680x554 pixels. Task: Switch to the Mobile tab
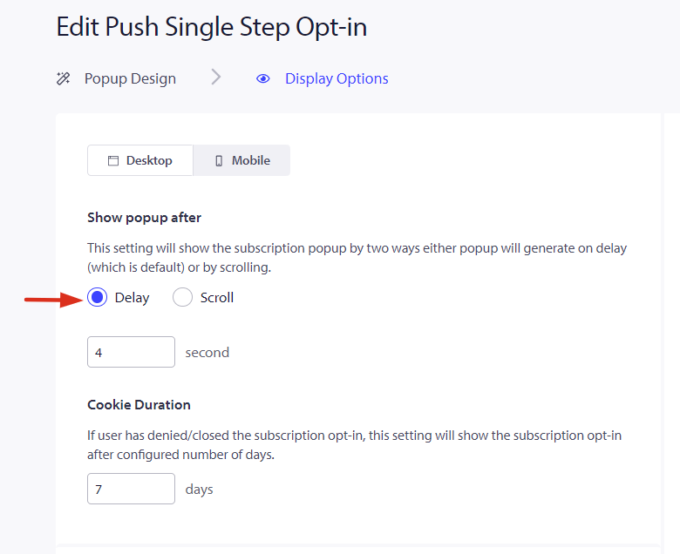coord(241,160)
